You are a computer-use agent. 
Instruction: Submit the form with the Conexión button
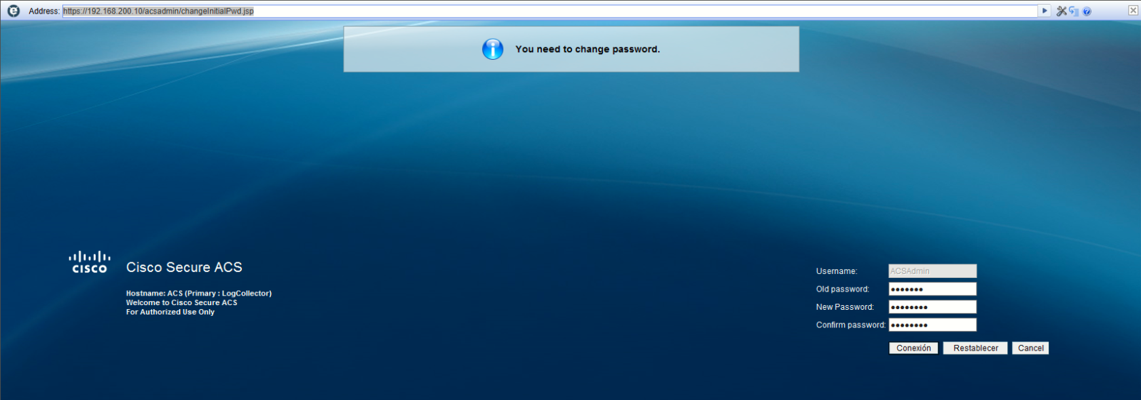point(913,348)
